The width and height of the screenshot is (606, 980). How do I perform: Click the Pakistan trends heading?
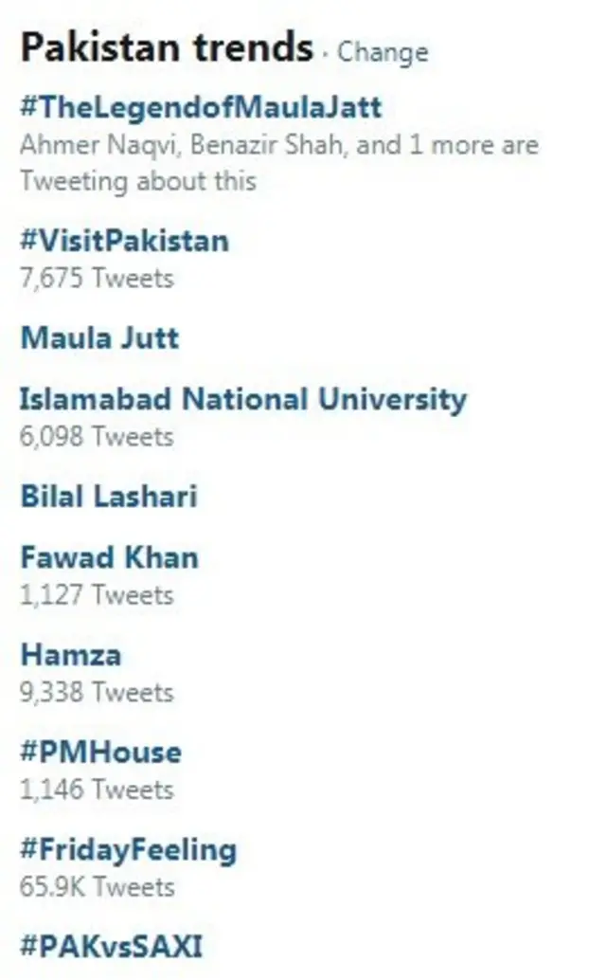(167, 46)
